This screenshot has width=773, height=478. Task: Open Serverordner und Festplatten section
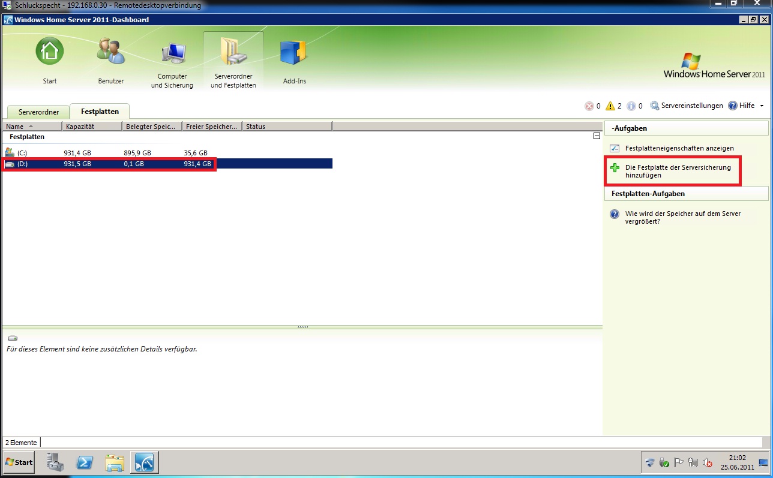233,61
